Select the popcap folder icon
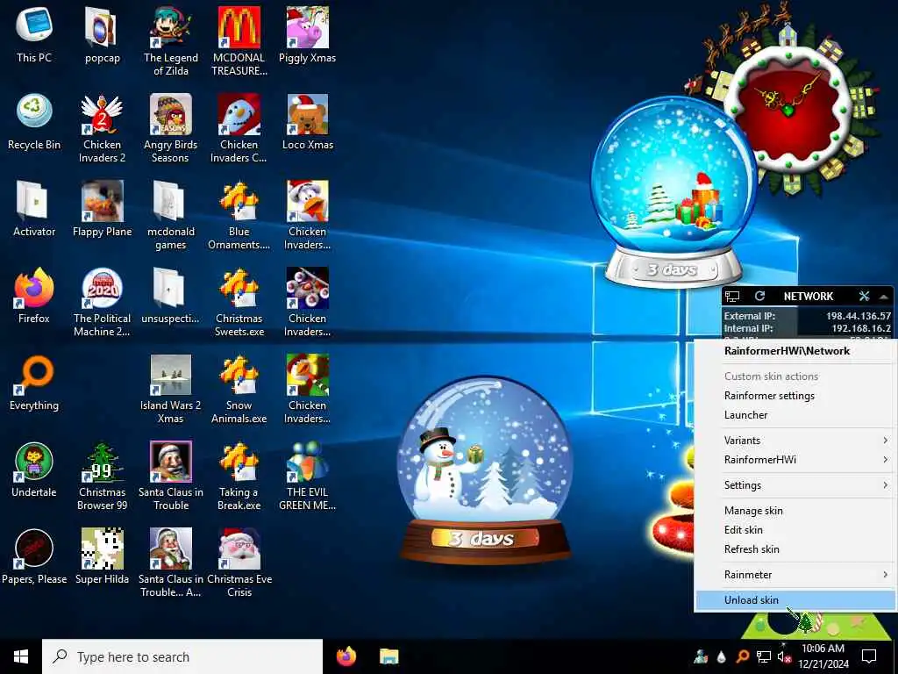The image size is (898, 674). tap(102, 34)
